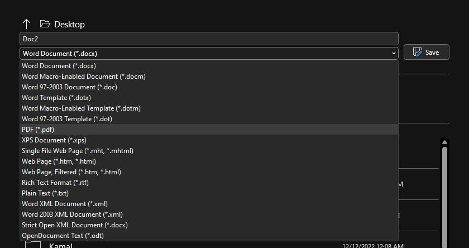Select Single File Web Page option
Viewport: 469px width, 248px height.
209,151
